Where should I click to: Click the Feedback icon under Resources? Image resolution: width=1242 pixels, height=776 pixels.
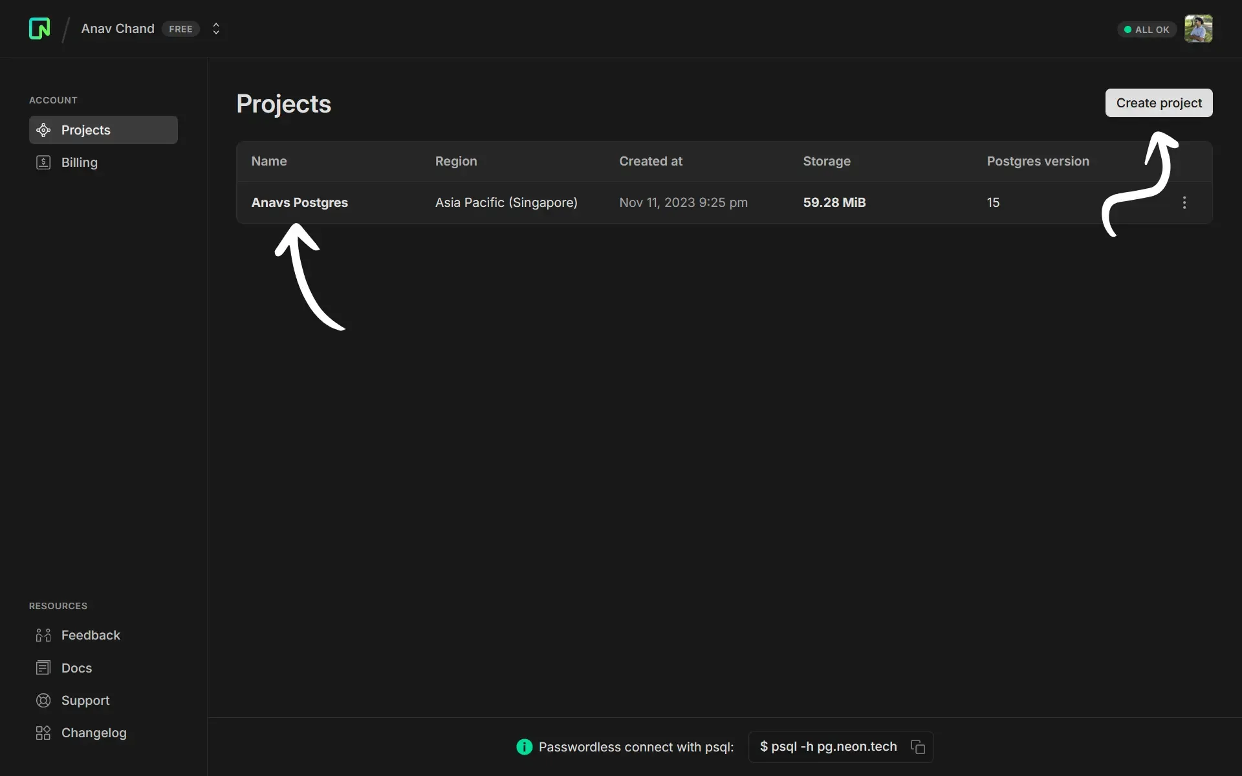click(x=43, y=636)
